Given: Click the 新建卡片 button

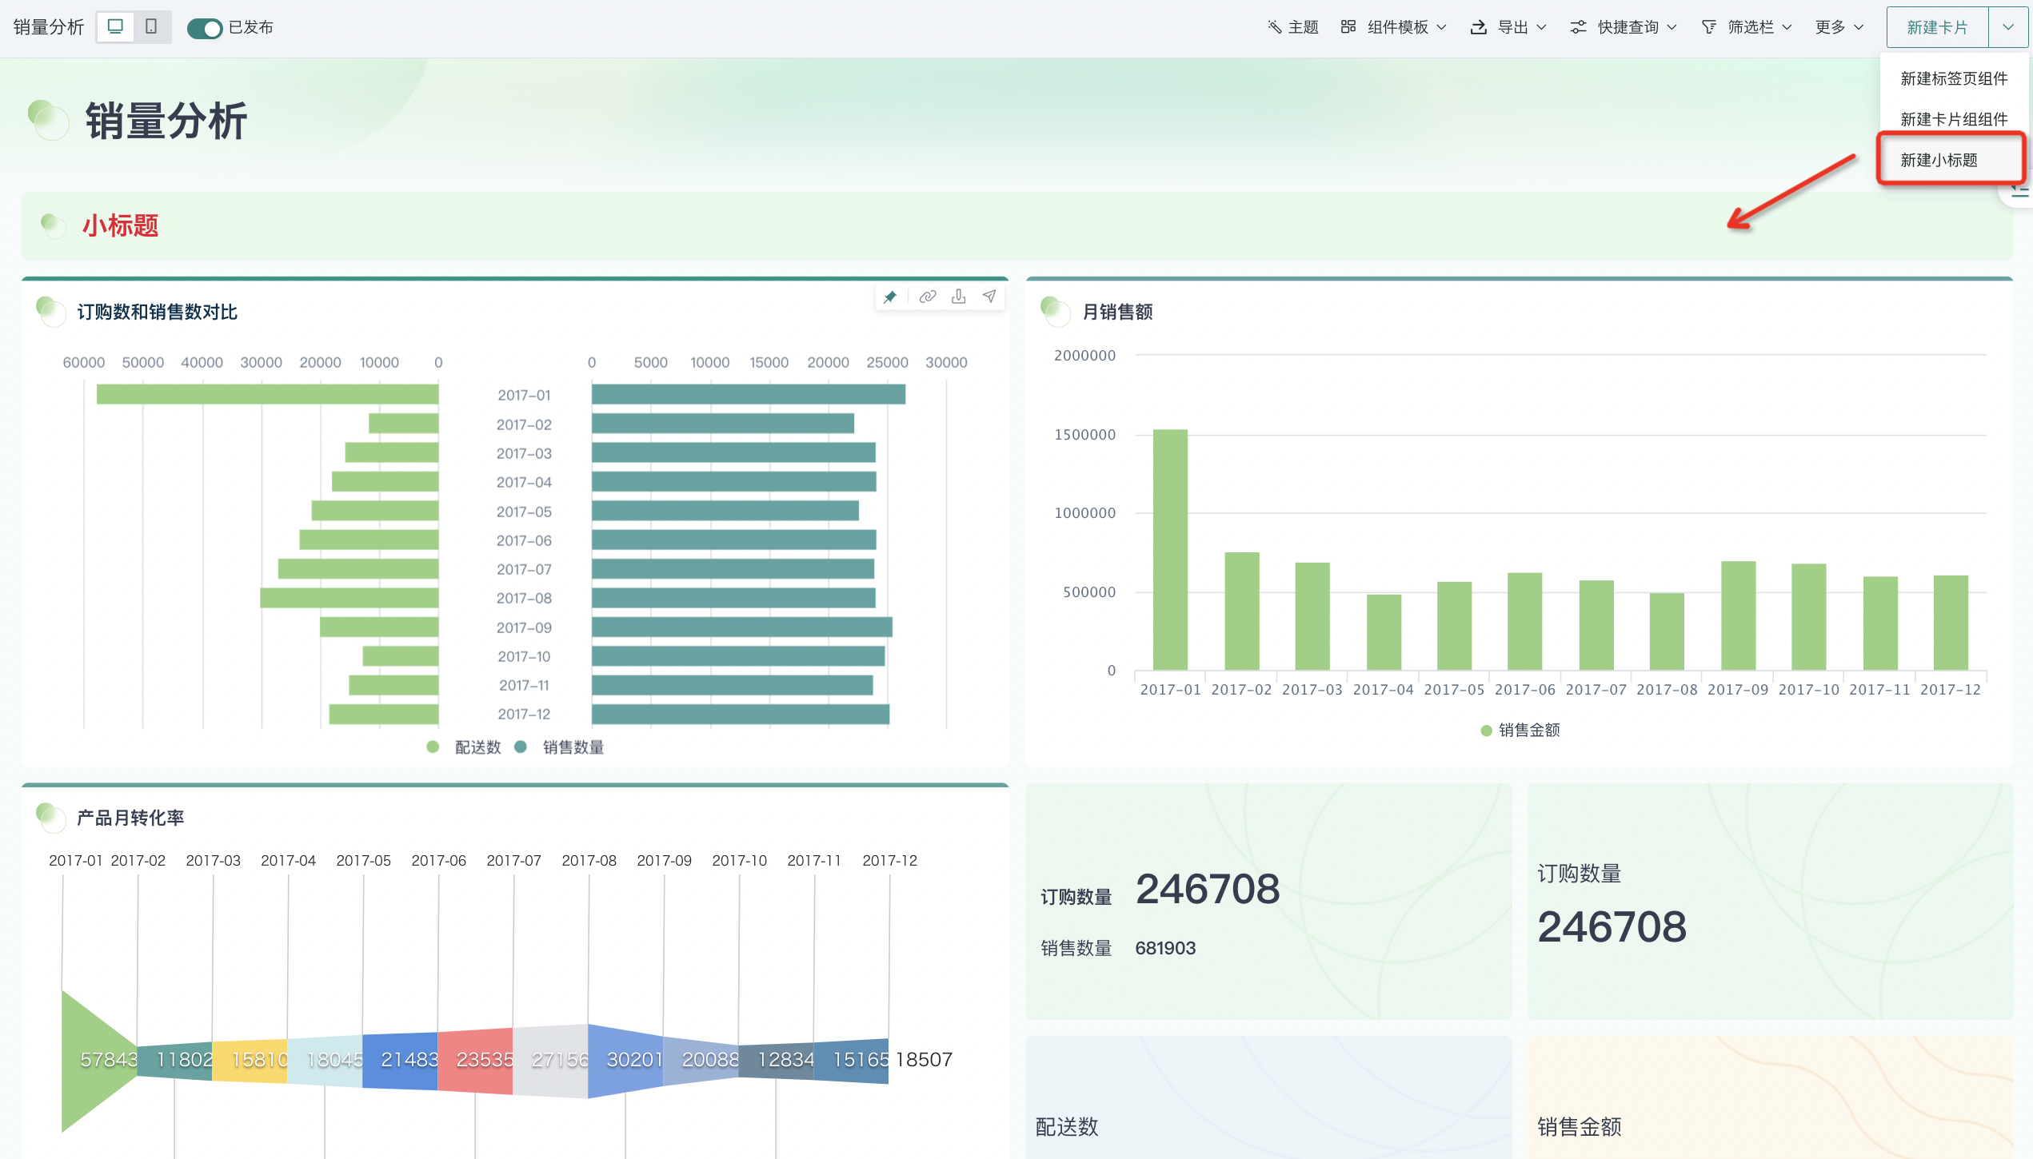Looking at the screenshot, I should coord(1937,27).
